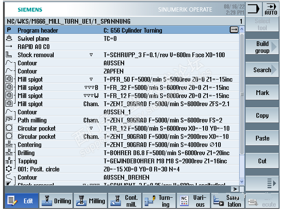
Task: Click the SIEMENS logo
Action: 30,10
